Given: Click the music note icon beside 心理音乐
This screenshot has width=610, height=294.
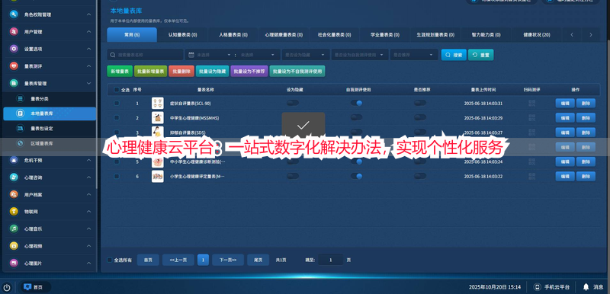Looking at the screenshot, I should click(x=14, y=228).
